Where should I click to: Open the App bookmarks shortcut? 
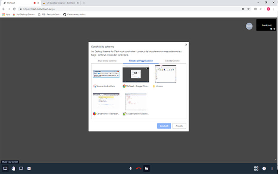(x=6, y=14)
